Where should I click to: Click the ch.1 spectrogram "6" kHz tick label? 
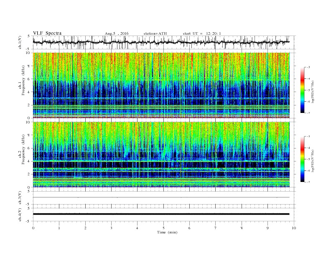click(x=29, y=79)
